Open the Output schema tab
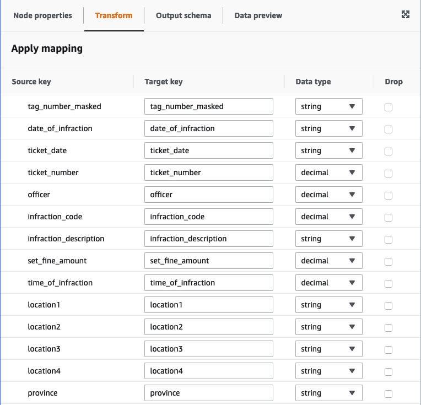The height and width of the screenshot is (405, 421). (x=183, y=15)
